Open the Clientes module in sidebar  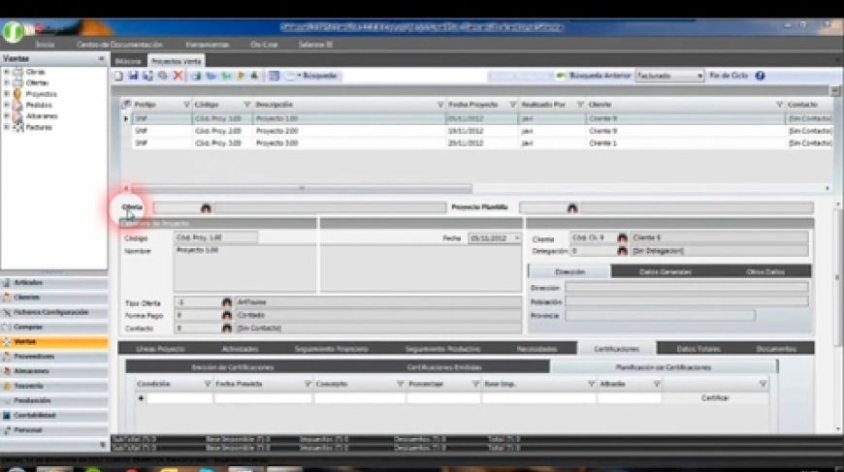click(x=53, y=298)
